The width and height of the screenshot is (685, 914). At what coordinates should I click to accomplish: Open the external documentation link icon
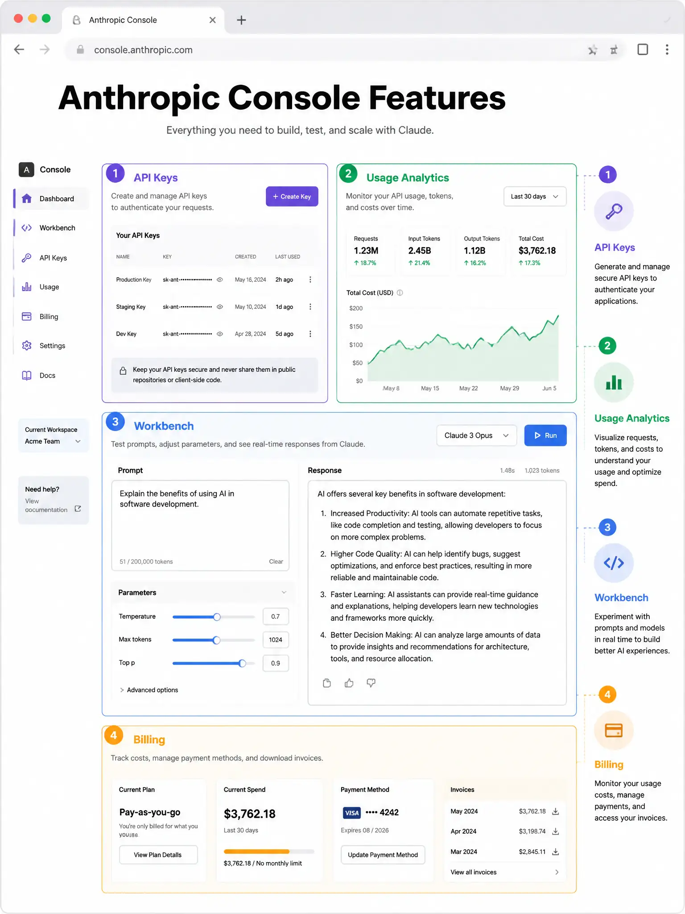click(78, 509)
